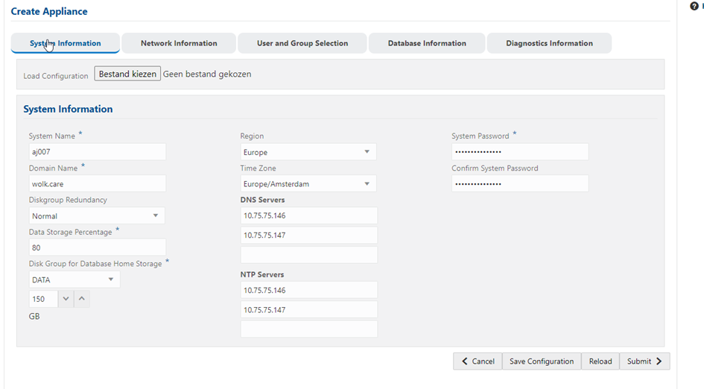Open the Diagnostics Information tab
The width and height of the screenshot is (704, 389).
[549, 43]
